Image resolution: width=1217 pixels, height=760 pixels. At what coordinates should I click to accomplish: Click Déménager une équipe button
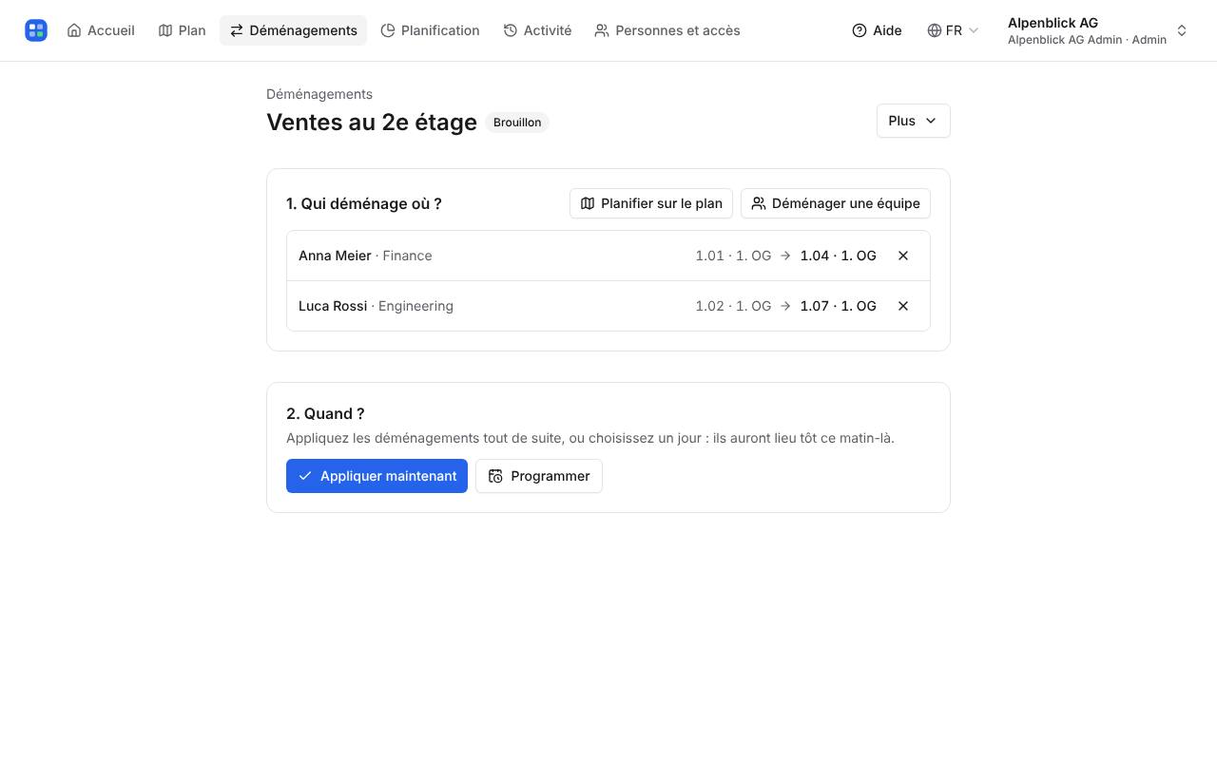click(x=836, y=203)
